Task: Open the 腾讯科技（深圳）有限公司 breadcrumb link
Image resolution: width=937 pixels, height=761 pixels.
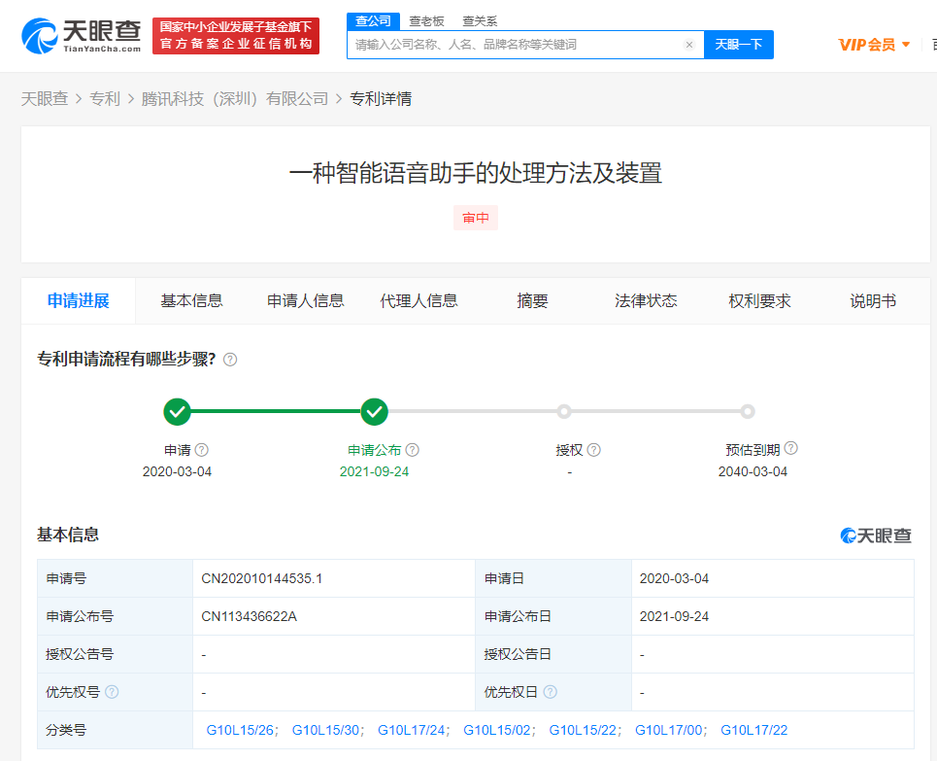Action: 235,99
